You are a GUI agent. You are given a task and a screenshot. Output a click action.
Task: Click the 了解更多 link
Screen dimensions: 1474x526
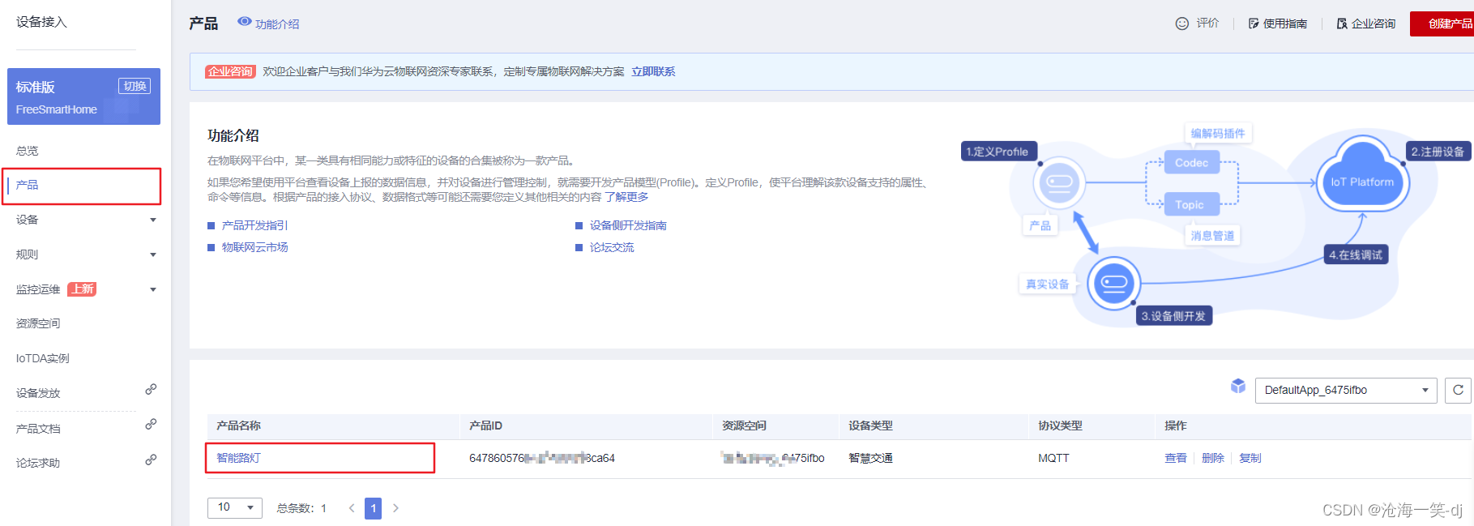pyautogui.click(x=626, y=197)
